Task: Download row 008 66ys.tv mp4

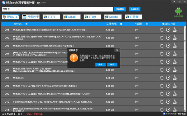Action: [x=175, y=86]
